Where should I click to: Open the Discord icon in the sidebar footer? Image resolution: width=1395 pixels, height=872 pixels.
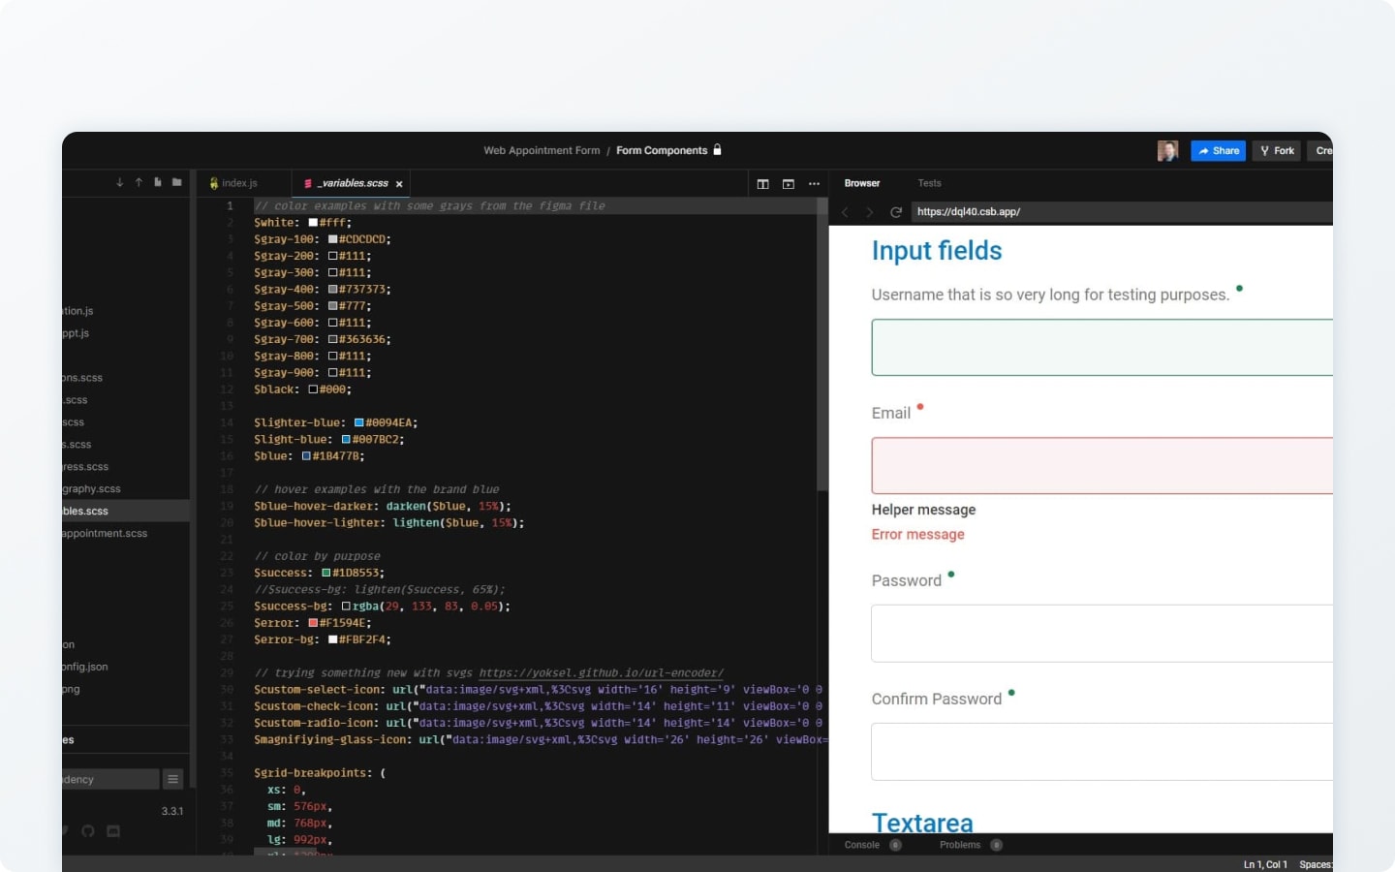point(113,831)
